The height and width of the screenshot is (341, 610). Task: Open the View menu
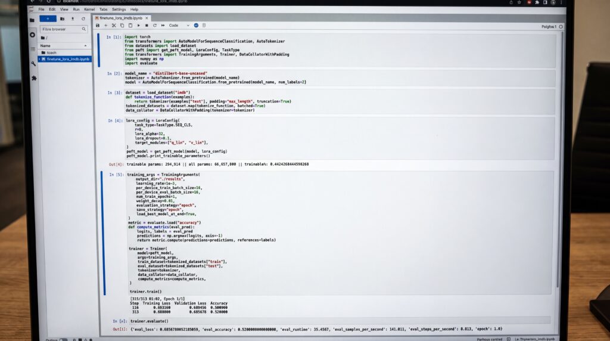tap(64, 10)
